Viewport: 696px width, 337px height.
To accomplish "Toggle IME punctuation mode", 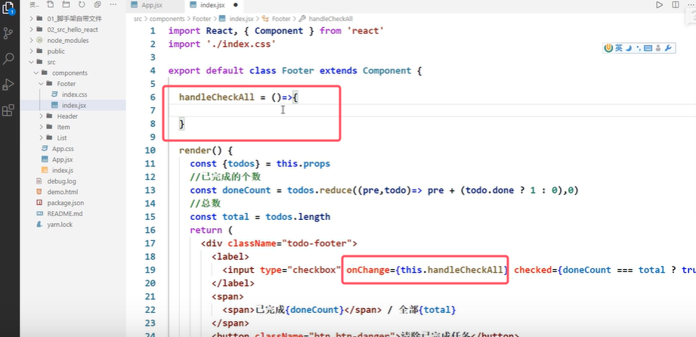I will 639,48.
